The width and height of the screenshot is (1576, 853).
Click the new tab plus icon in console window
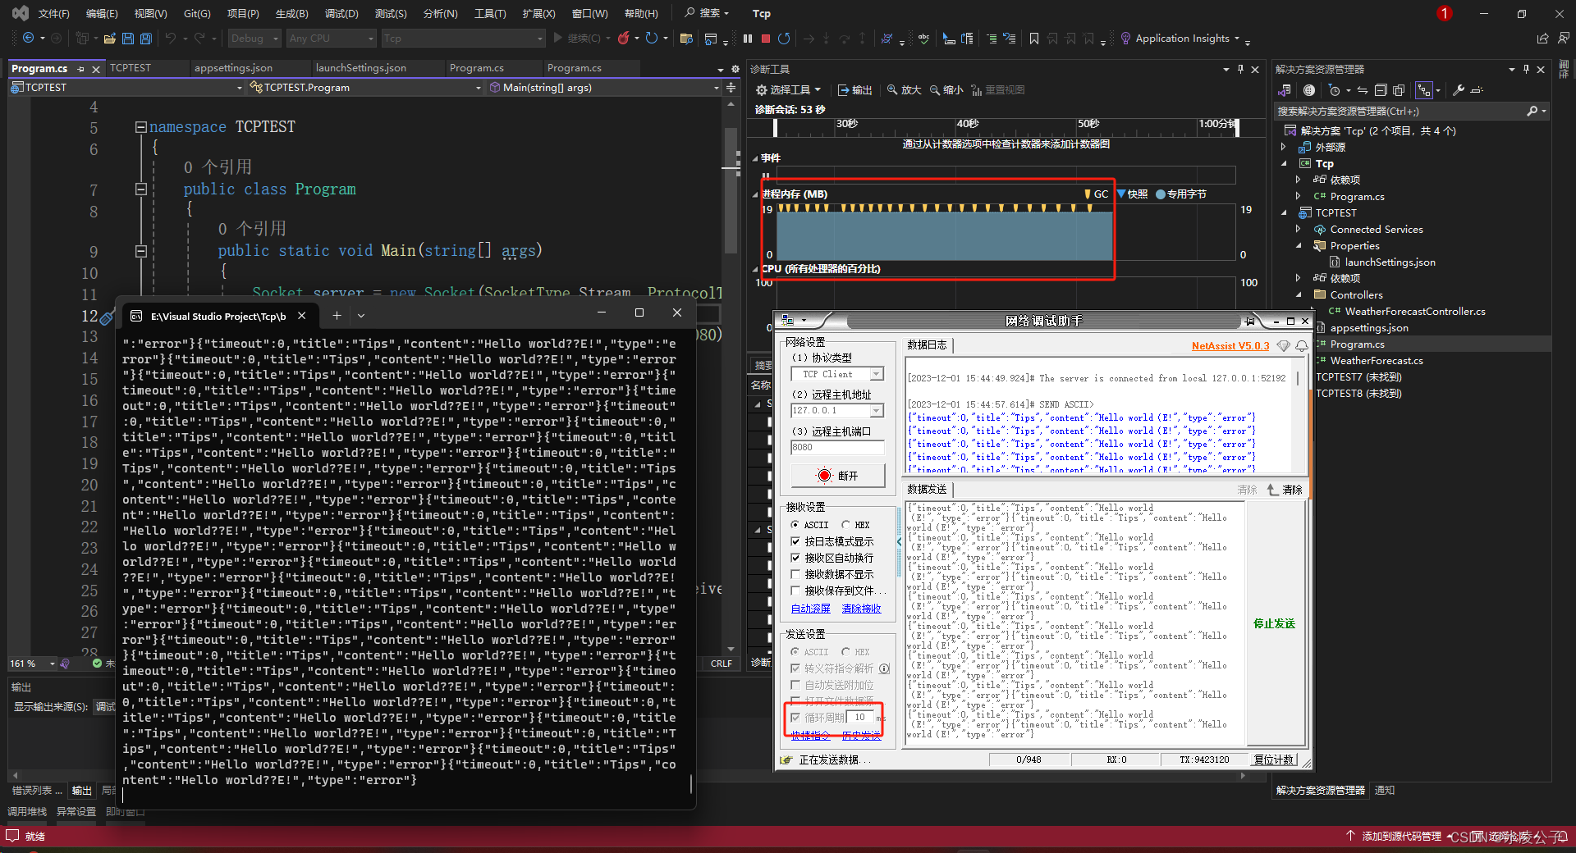tap(337, 316)
